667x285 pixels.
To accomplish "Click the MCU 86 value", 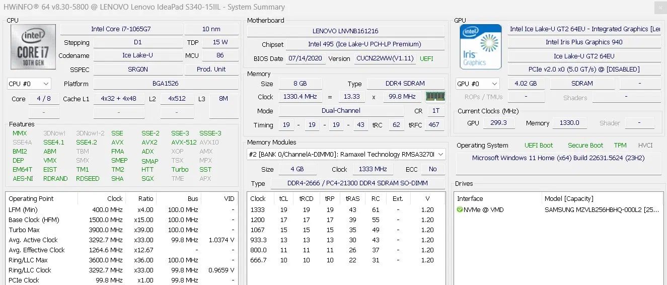I will pos(220,55).
